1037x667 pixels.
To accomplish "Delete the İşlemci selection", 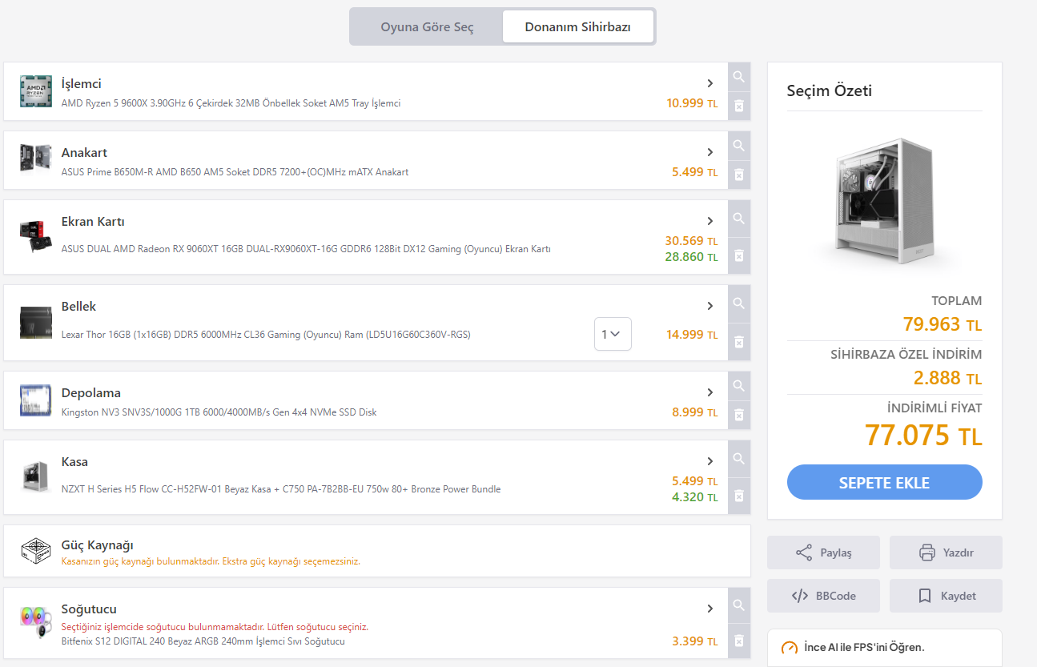I will coord(739,106).
